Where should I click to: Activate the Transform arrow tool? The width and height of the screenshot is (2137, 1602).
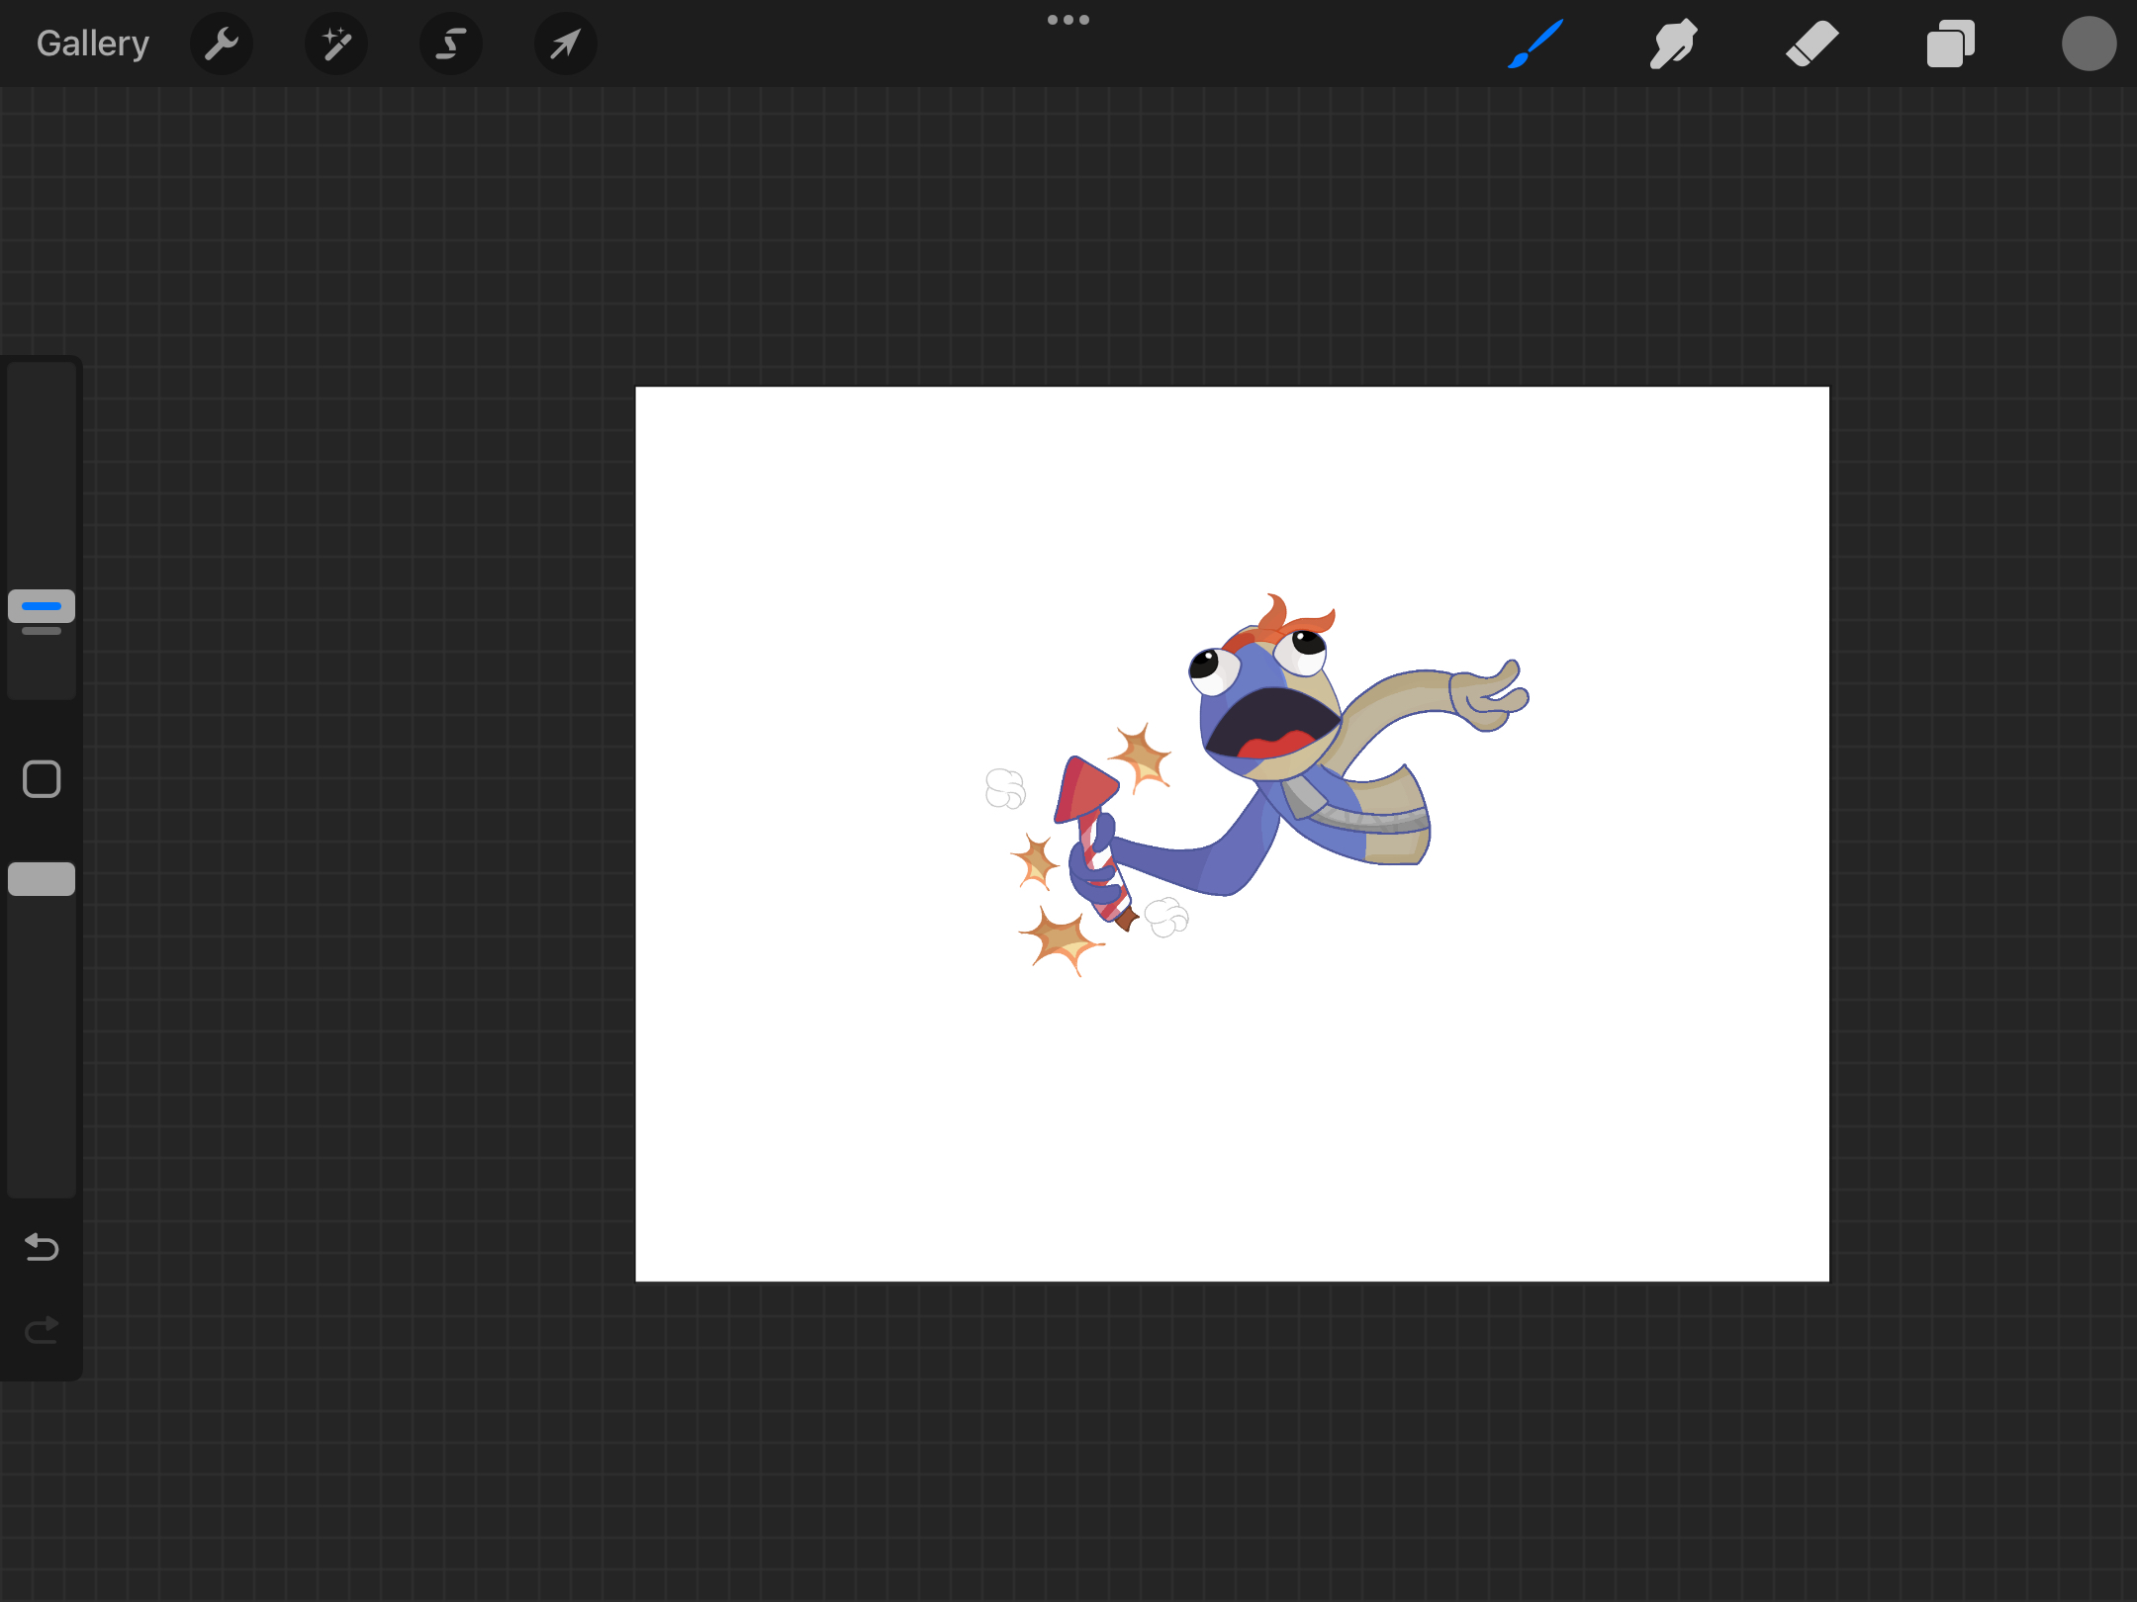[566, 44]
